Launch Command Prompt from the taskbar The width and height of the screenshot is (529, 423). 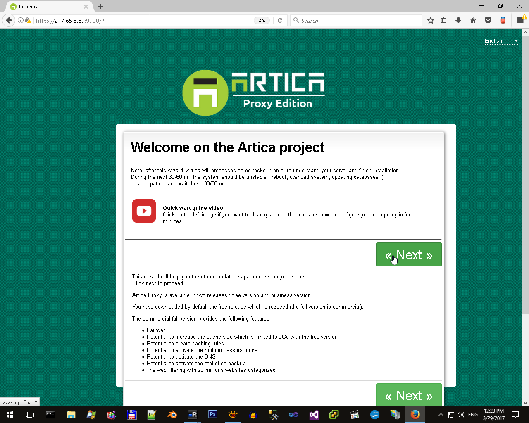50,415
